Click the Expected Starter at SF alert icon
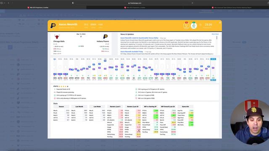Image resolution: width=269 pixels, height=151 pixels. pyautogui.click(x=55, y=89)
